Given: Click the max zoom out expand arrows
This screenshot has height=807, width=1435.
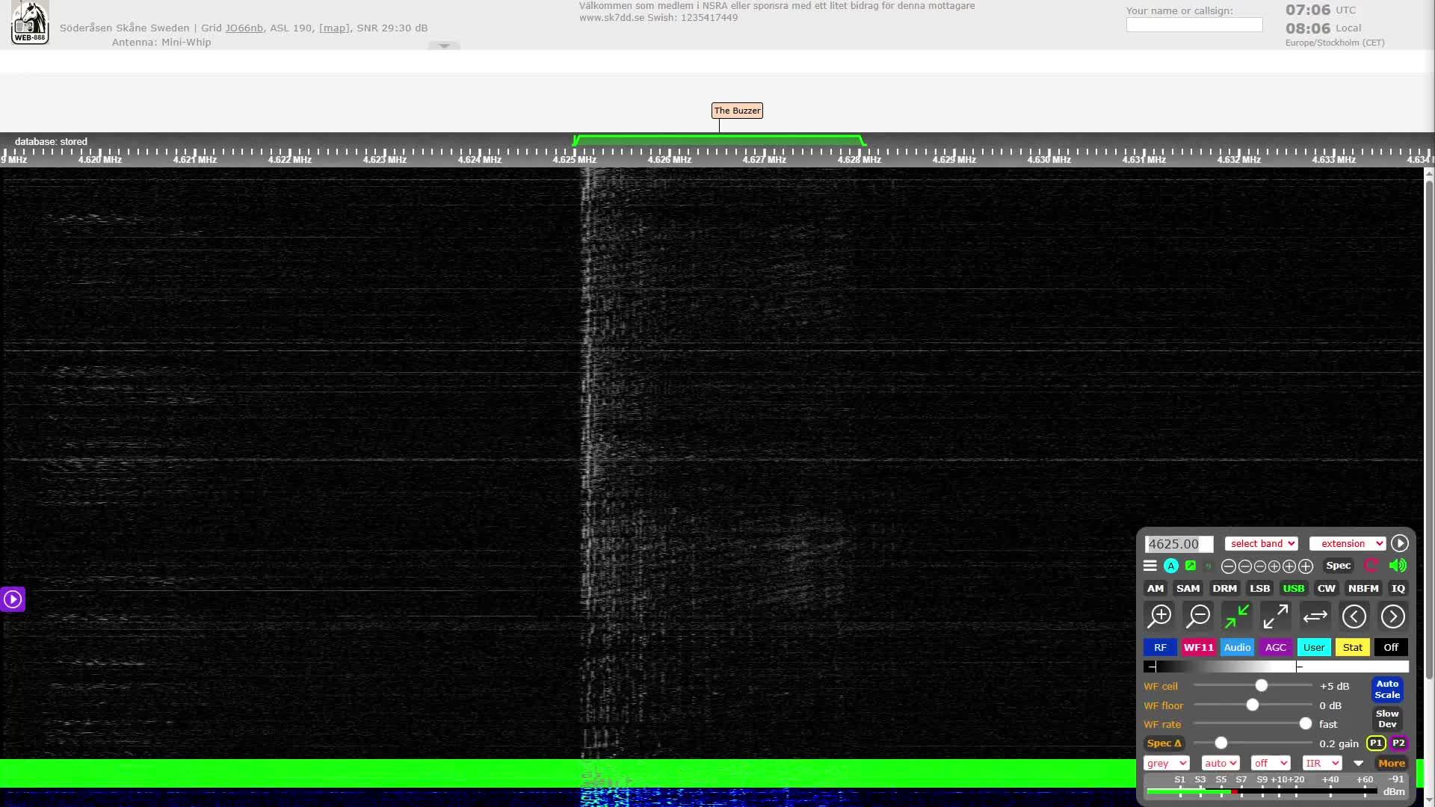Looking at the screenshot, I should tap(1276, 616).
